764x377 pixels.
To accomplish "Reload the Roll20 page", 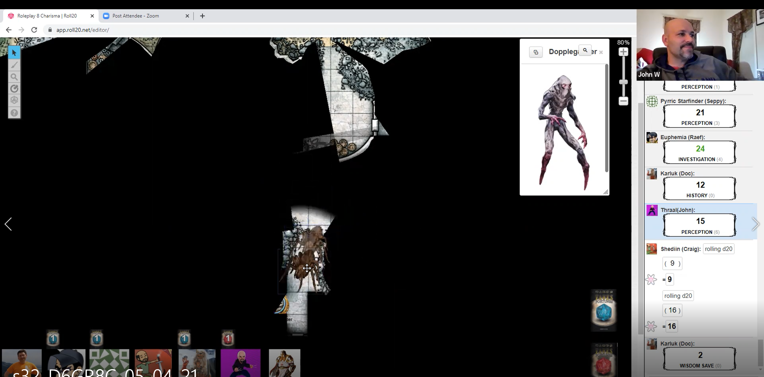I will click(x=34, y=30).
